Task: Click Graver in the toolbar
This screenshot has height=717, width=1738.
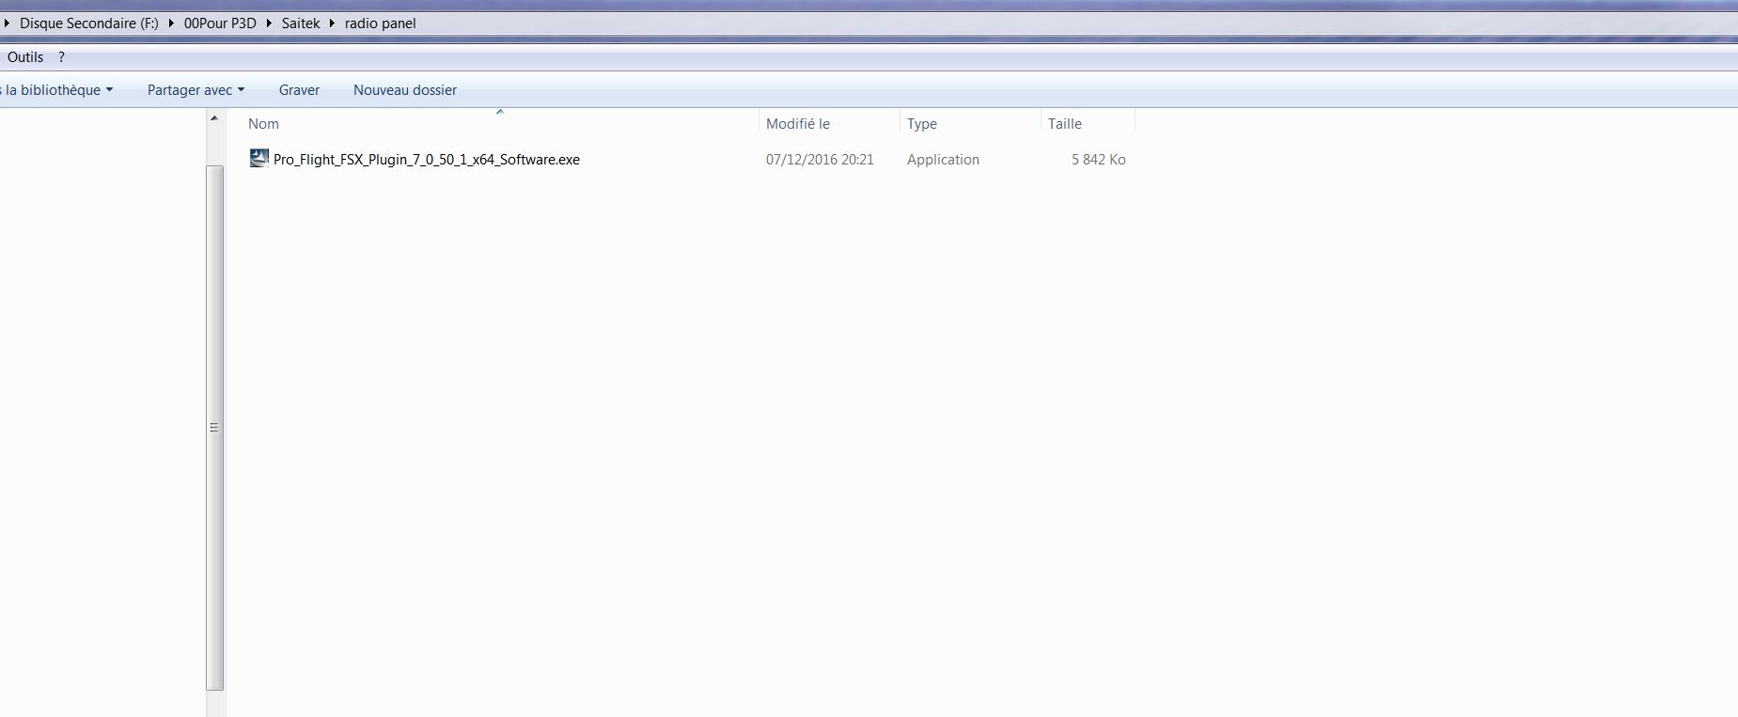Action: coord(299,90)
